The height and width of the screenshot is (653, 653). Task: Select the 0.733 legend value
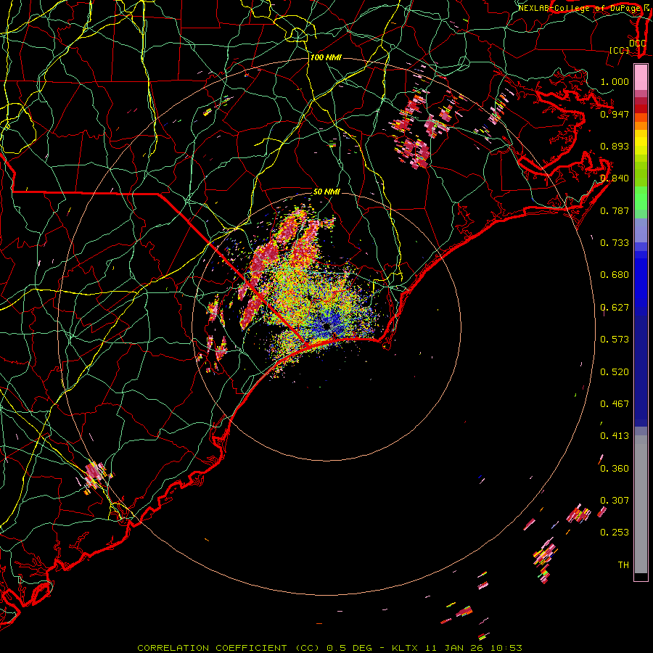click(615, 243)
